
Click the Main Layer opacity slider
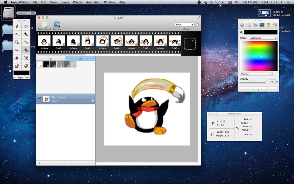(x=77, y=101)
